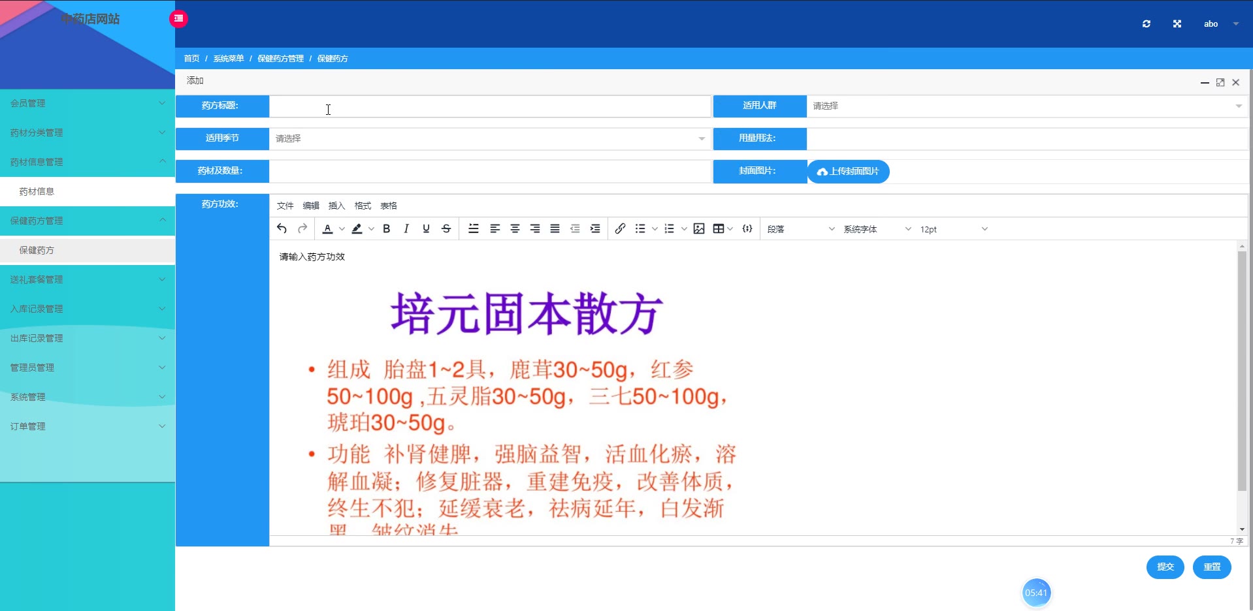This screenshot has width=1253, height=611.
Task: Center align the text
Action: click(x=515, y=228)
